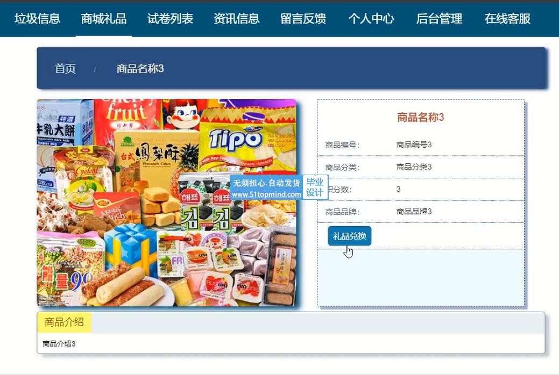Open 个人中心 in the top menu
Screen dimensions: 559x375
[x=371, y=18]
